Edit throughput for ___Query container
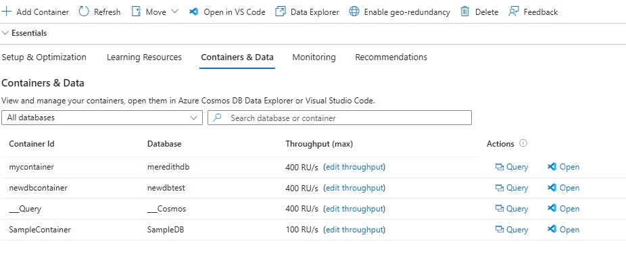Viewport: 626px width, 275px height. [354, 209]
